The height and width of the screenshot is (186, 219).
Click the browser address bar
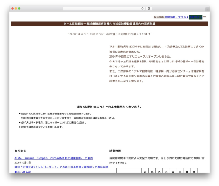pos(104,9)
